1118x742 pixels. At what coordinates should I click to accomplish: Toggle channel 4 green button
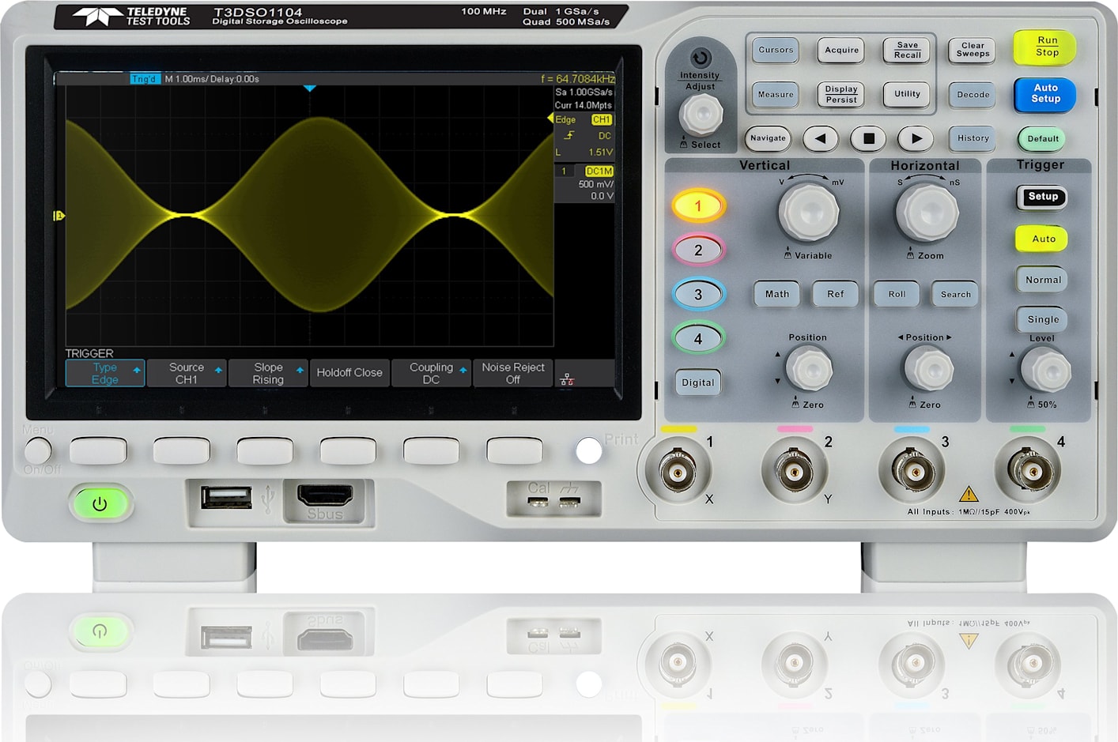(698, 339)
